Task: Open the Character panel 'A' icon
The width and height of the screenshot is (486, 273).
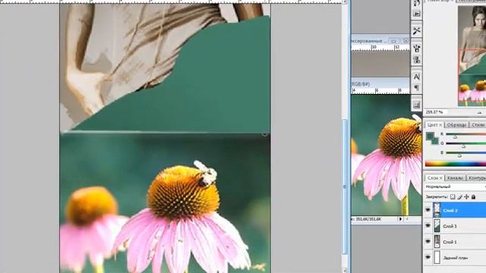Action: tap(417, 77)
